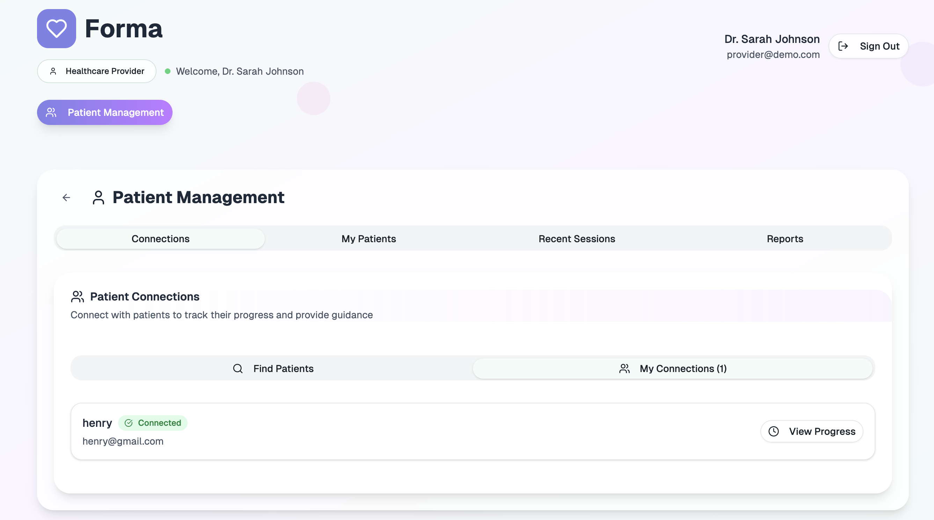Click the people icon in My Connections tab
Viewport: 934px width, 520px height.
coord(625,369)
